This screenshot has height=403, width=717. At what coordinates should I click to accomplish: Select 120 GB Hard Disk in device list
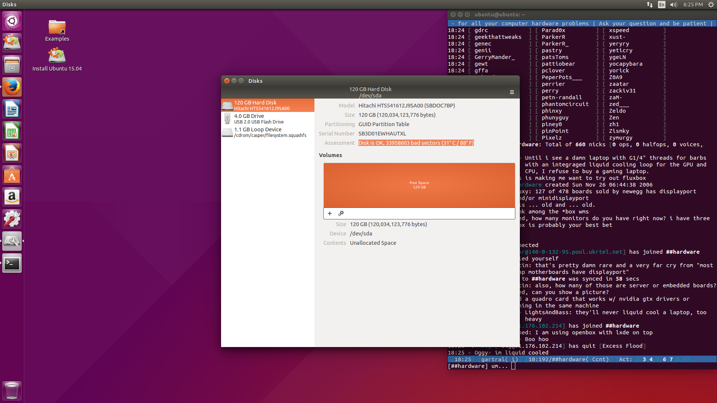268,105
